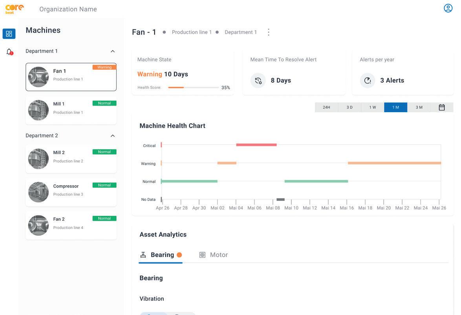Click the Core beat logo
461x315 pixels.
[x=14, y=9]
